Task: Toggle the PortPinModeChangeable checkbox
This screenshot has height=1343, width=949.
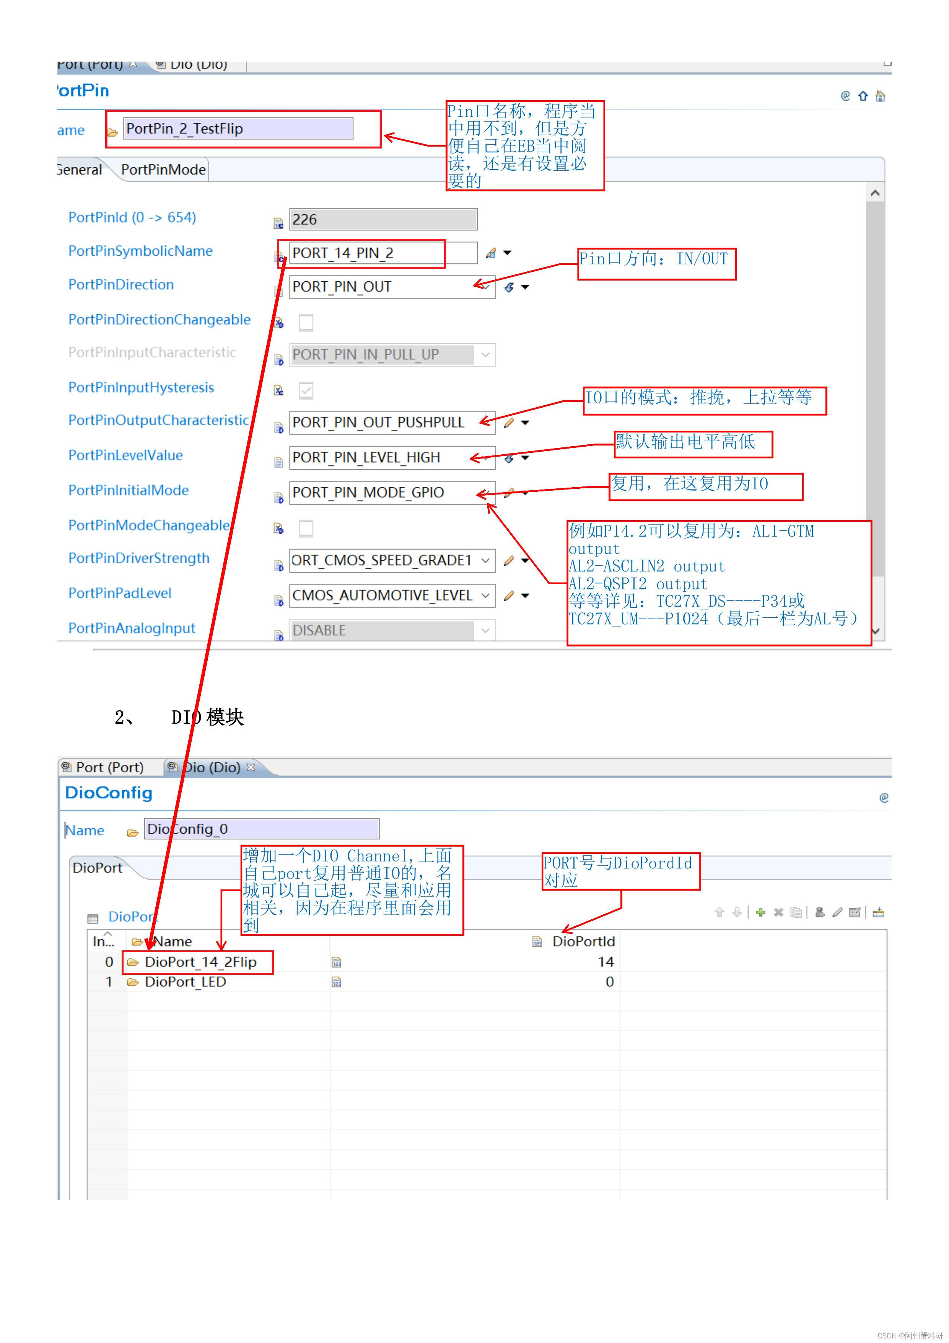Action: click(306, 528)
